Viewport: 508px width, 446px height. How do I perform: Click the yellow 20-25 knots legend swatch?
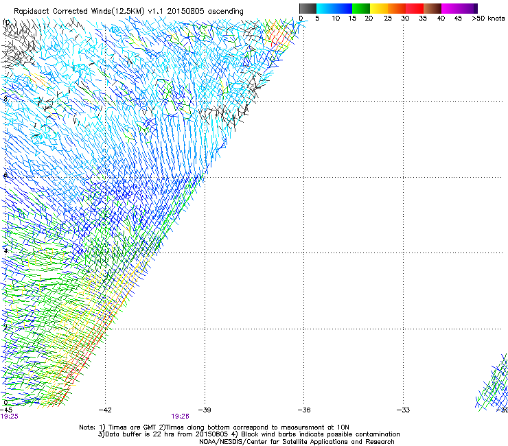point(379,8)
